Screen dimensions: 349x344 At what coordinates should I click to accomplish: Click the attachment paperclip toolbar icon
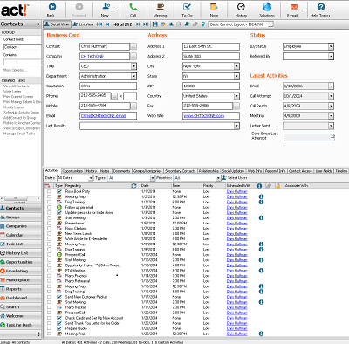coord(195,24)
